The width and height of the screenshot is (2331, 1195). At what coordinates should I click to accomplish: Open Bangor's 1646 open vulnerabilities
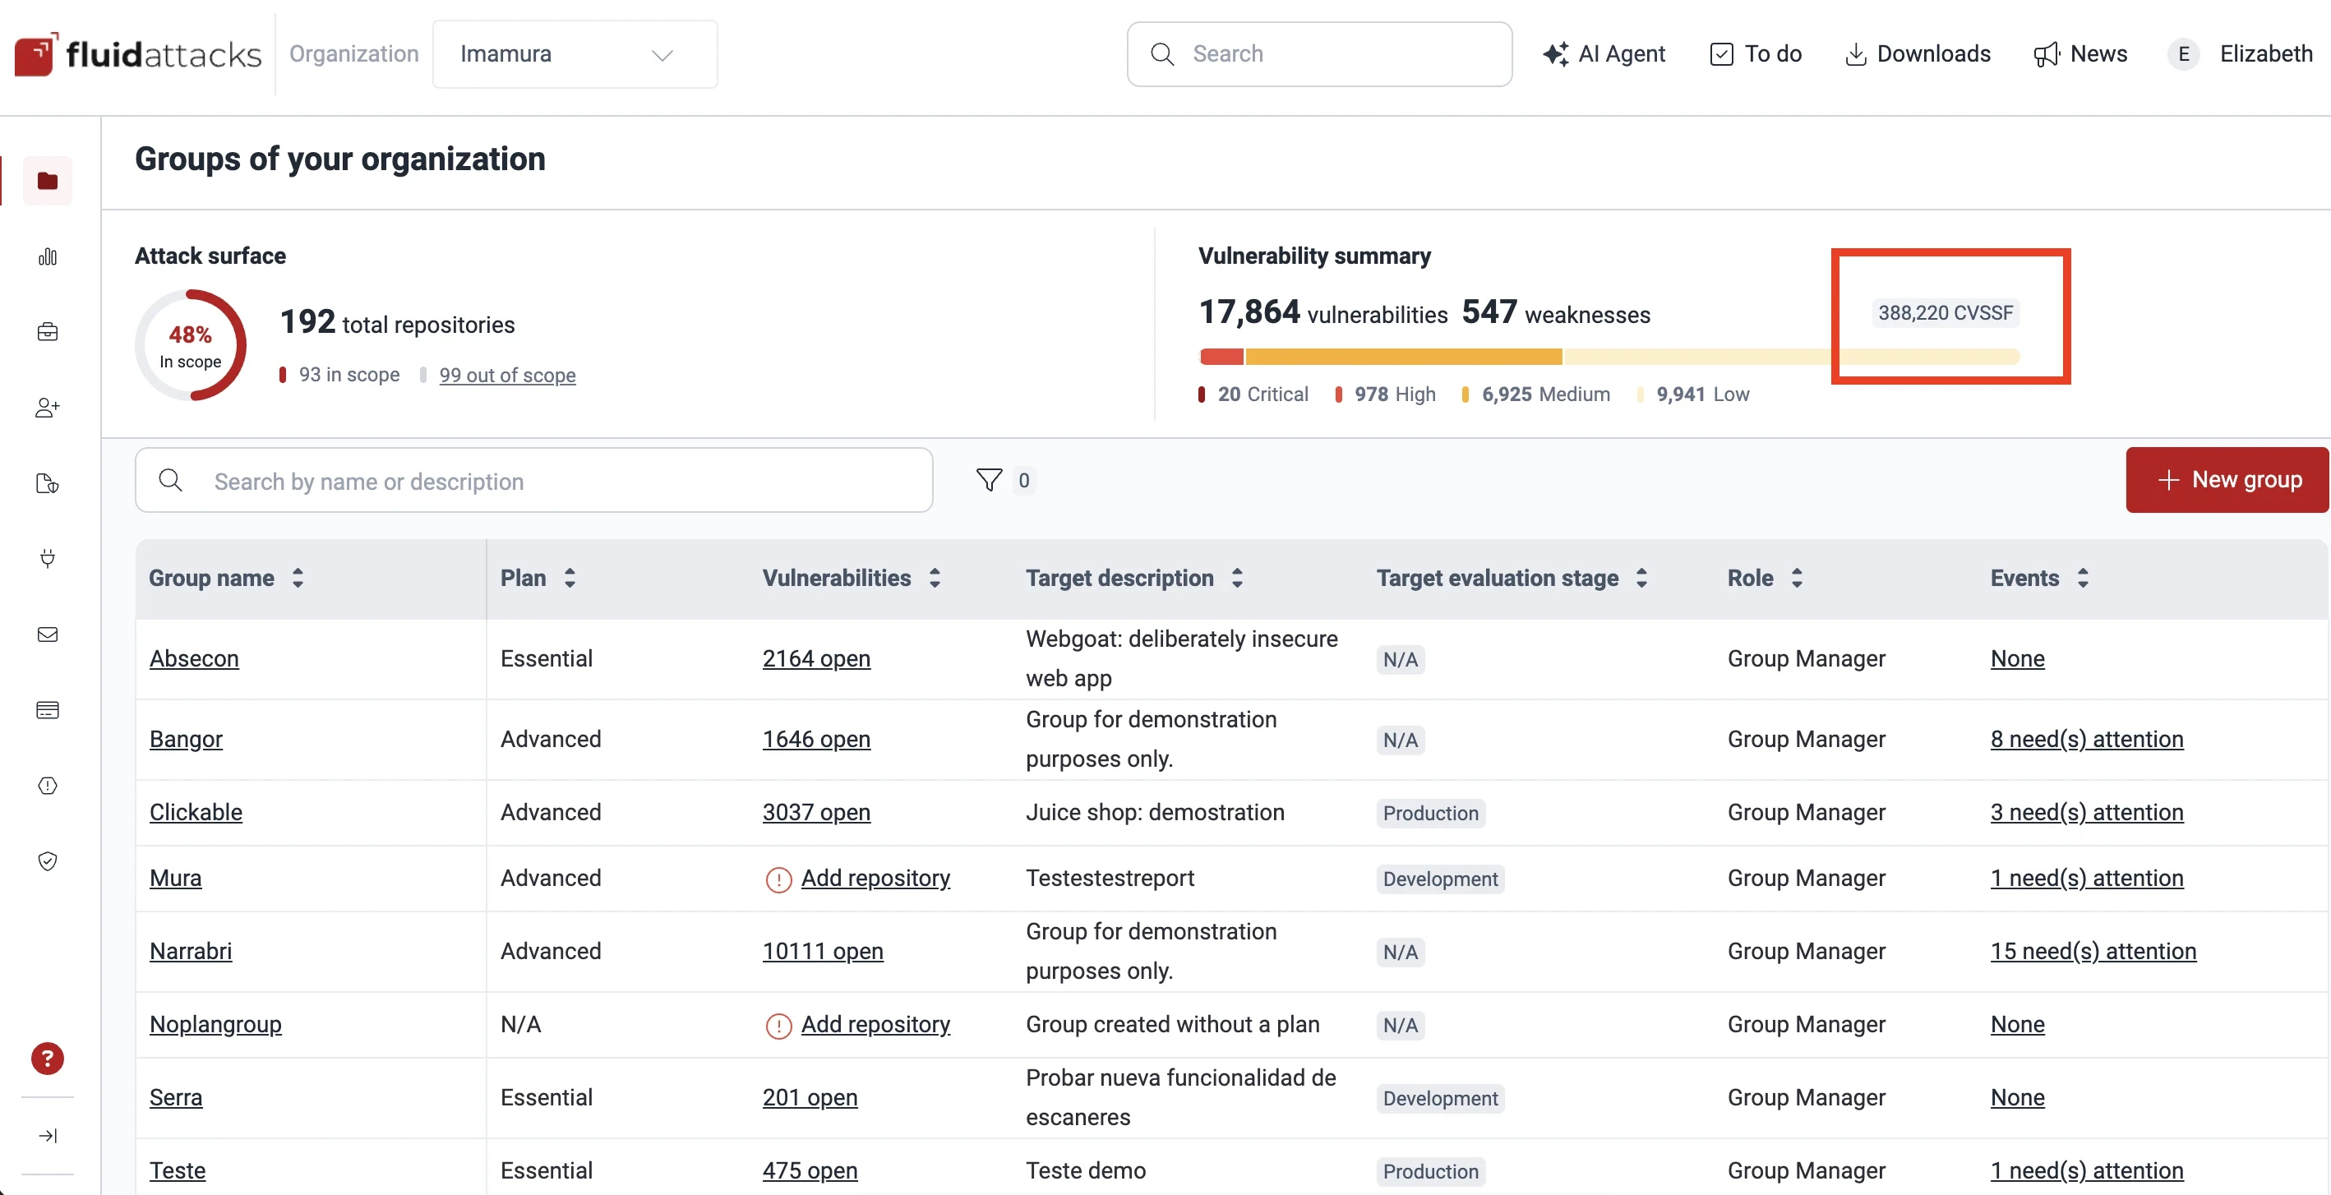click(x=816, y=739)
